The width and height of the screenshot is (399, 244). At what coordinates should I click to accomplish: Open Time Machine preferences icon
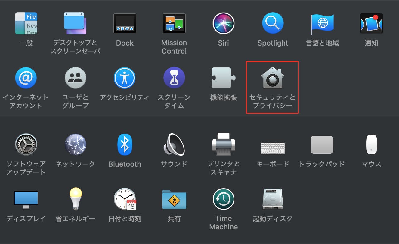click(x=224, y=199)
